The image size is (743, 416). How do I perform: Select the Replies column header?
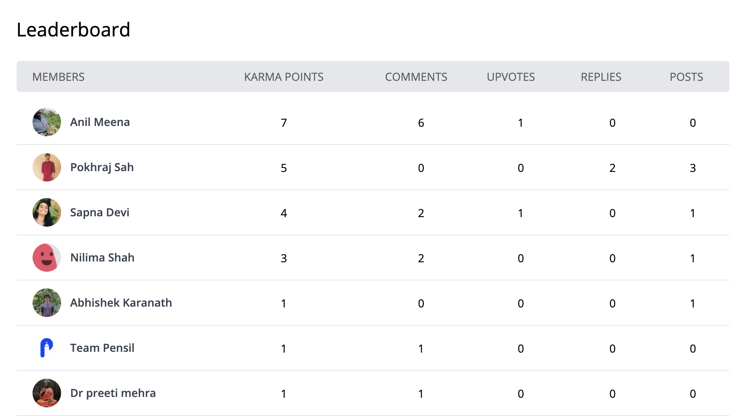pos(601,77)
